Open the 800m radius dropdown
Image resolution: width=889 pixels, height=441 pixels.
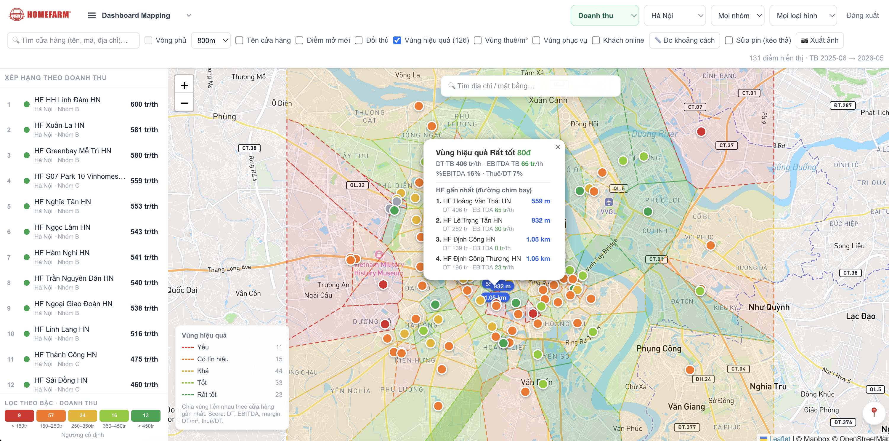click(x=211, y=40)
